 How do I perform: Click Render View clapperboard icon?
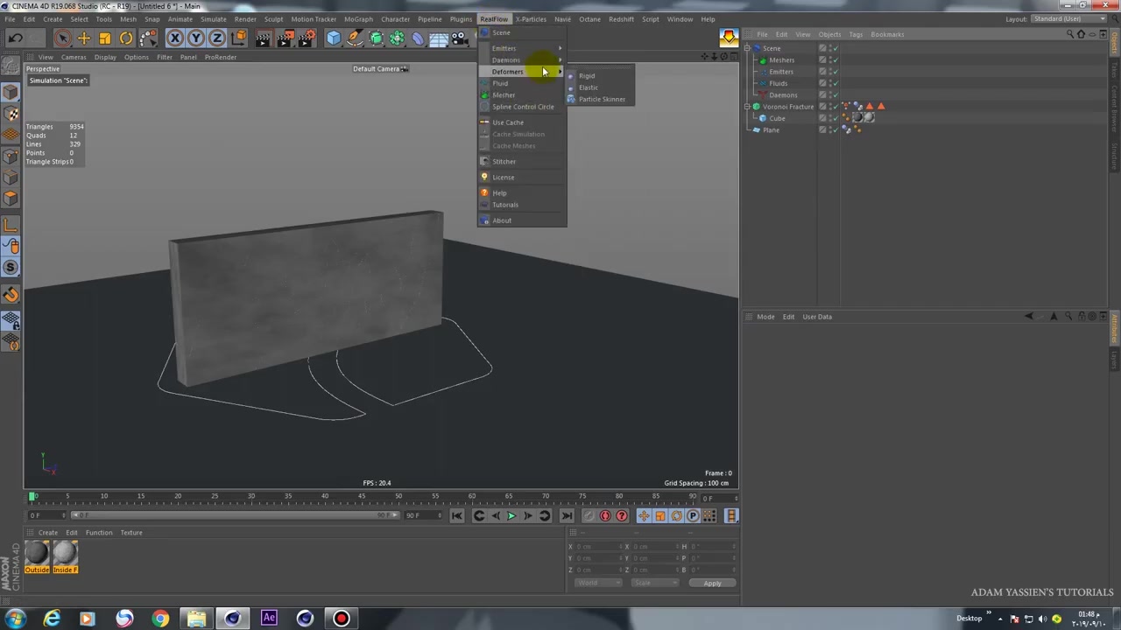[x=264, y=38]
